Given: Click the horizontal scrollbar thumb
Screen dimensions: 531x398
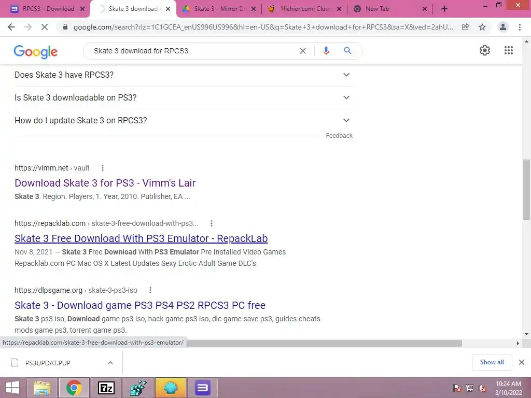Looking at the screenshot, I should tap(324, 343).
